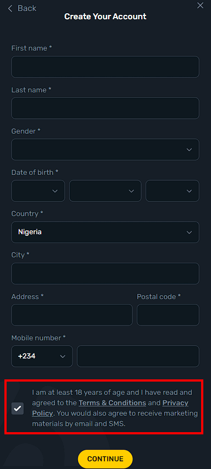Click the Back arrow icon
The width and height of the screenshot is (211, 469).
10,8
